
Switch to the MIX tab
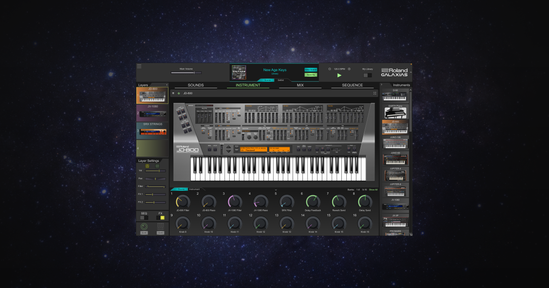point(300,85)
